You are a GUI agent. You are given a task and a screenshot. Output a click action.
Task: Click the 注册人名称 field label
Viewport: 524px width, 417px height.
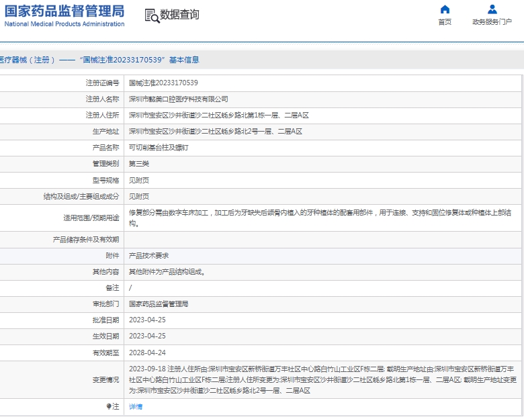[x=102, y=99]
